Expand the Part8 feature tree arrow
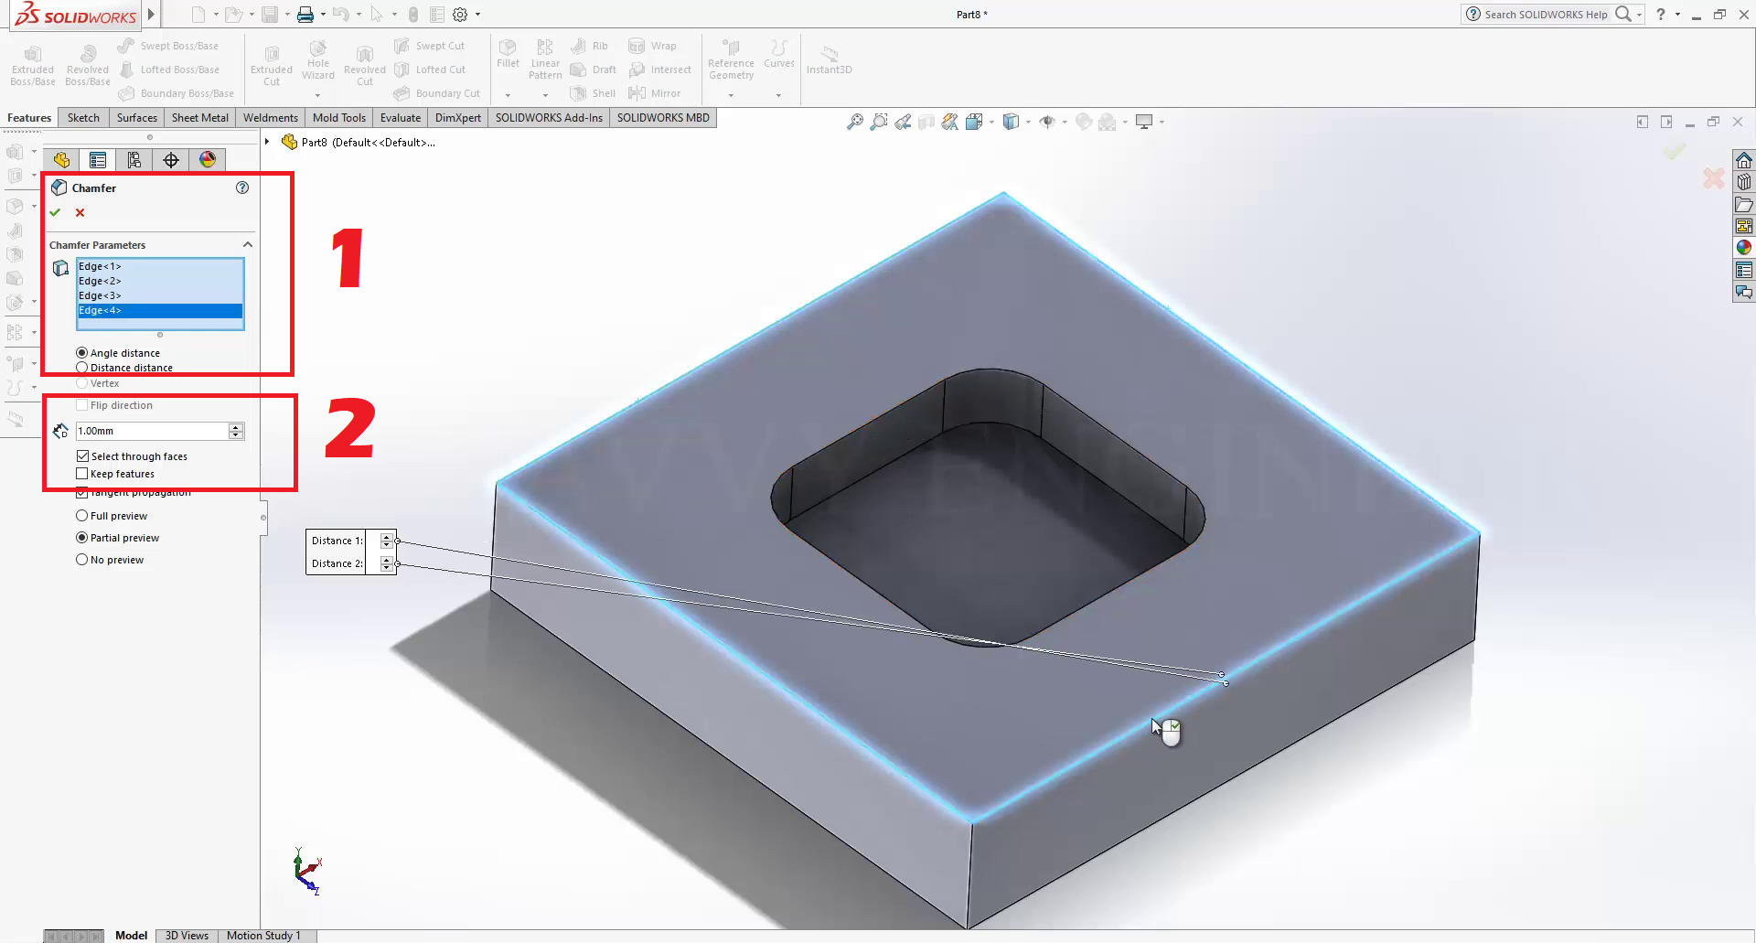 267,142
